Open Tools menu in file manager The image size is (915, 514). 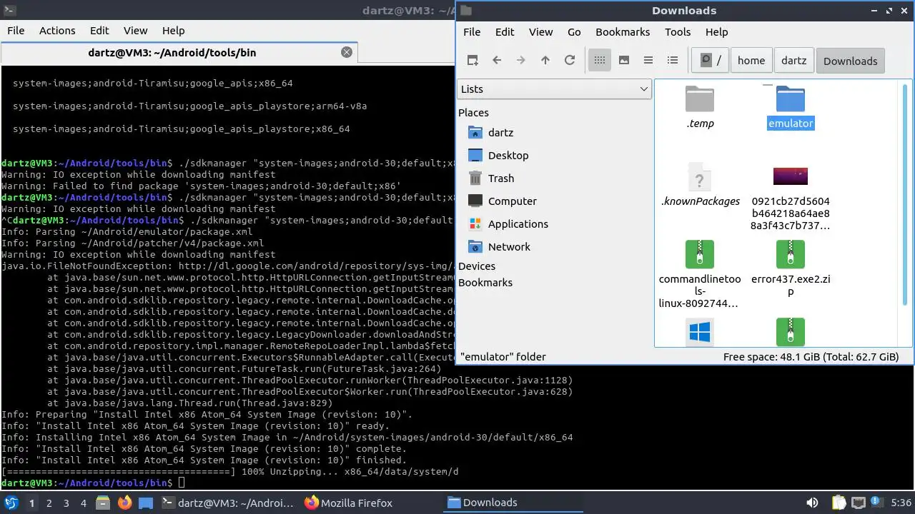(x=678, y=31)
